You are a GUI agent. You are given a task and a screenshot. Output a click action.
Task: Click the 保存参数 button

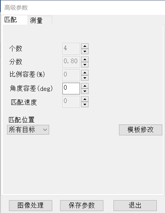82,205
